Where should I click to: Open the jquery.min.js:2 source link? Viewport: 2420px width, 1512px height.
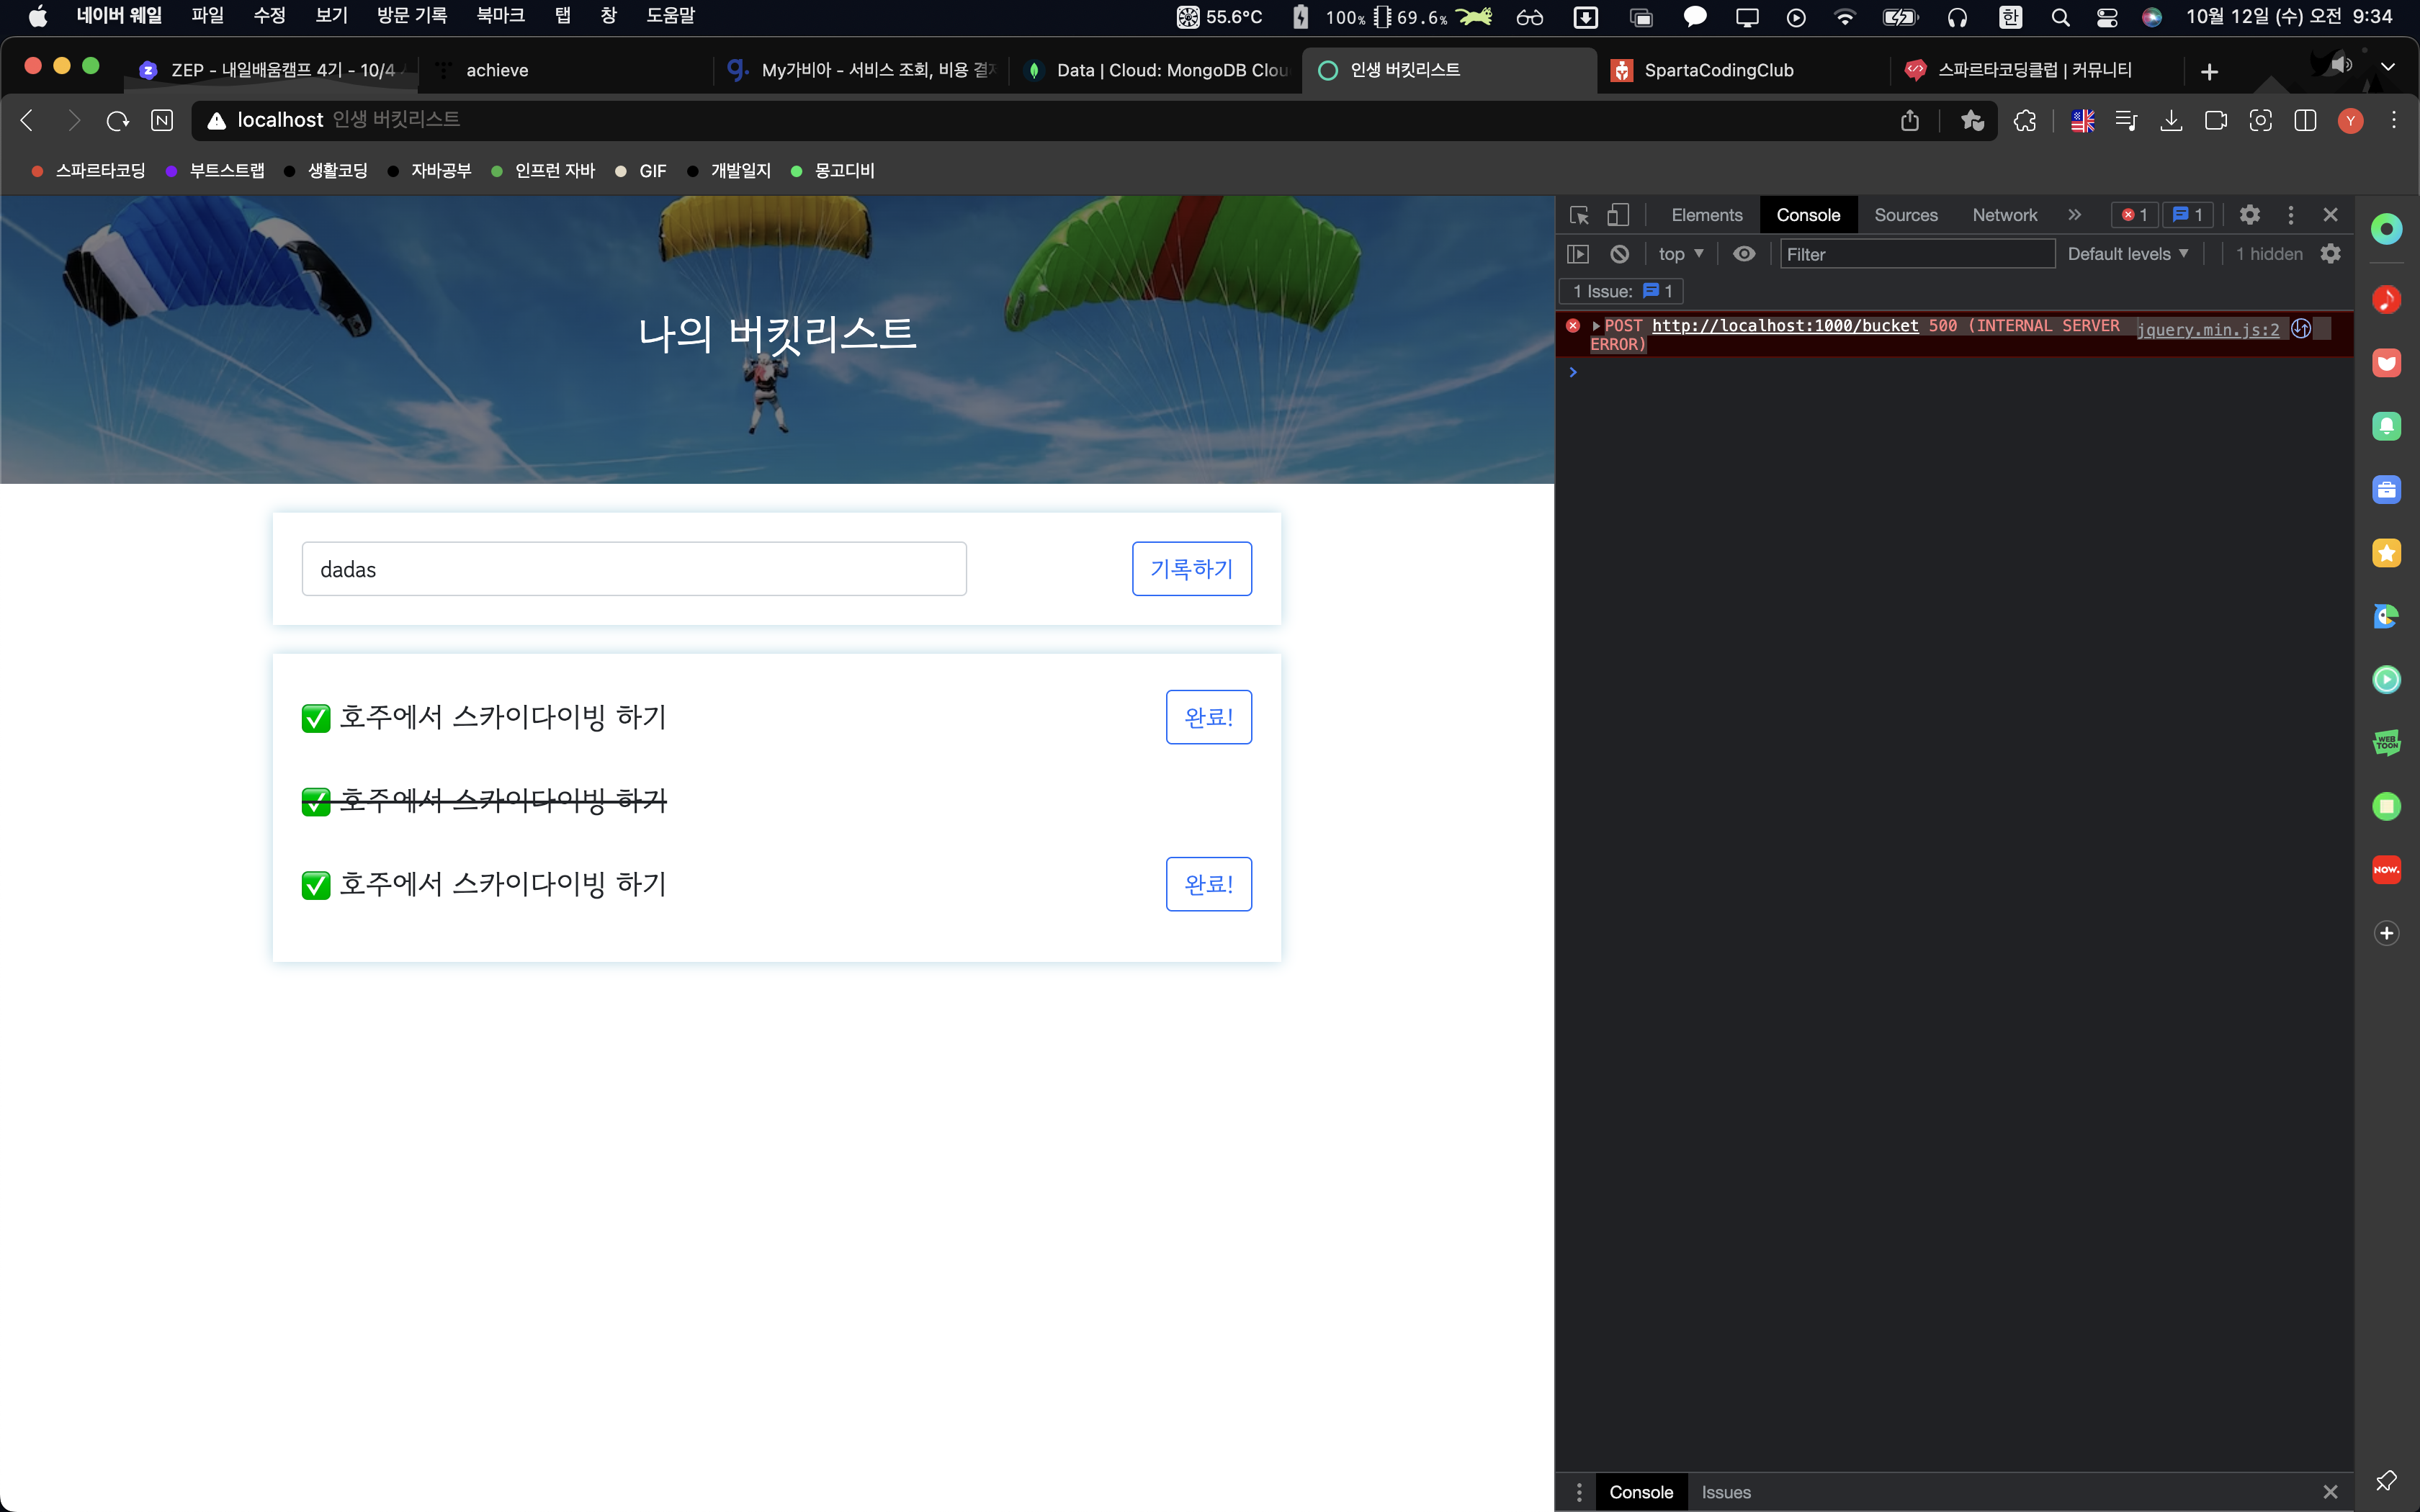pos(2208,330)
